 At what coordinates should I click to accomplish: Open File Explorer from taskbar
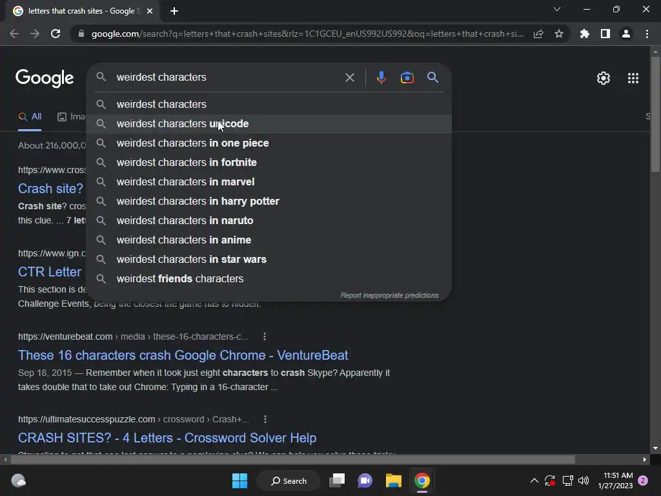(x=393, y=480)
